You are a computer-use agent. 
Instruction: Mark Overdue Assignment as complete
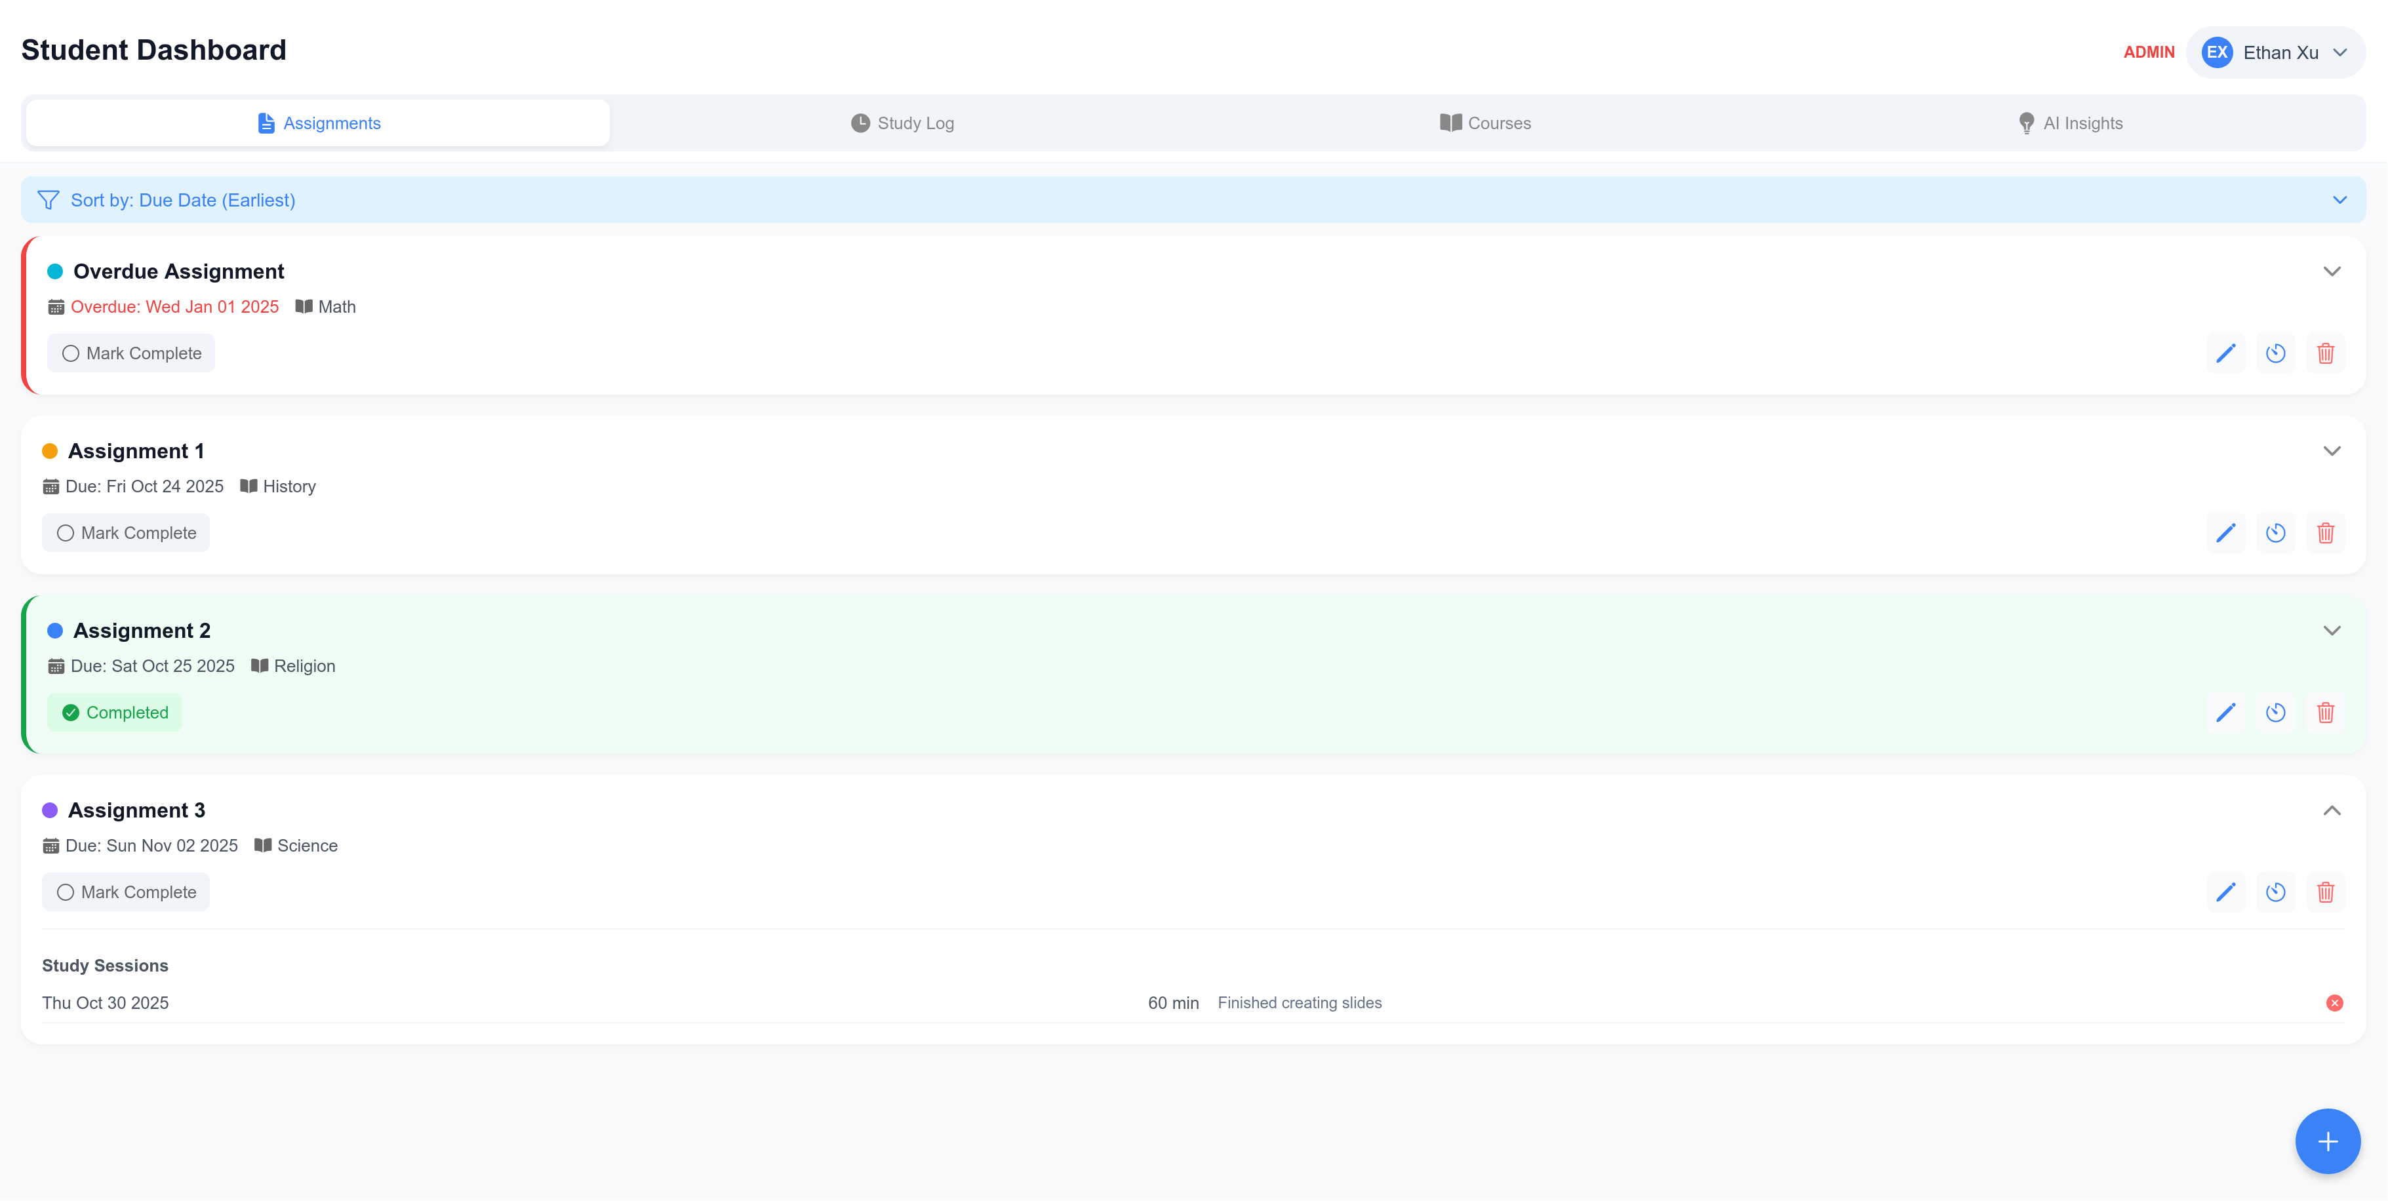[132, 353]
